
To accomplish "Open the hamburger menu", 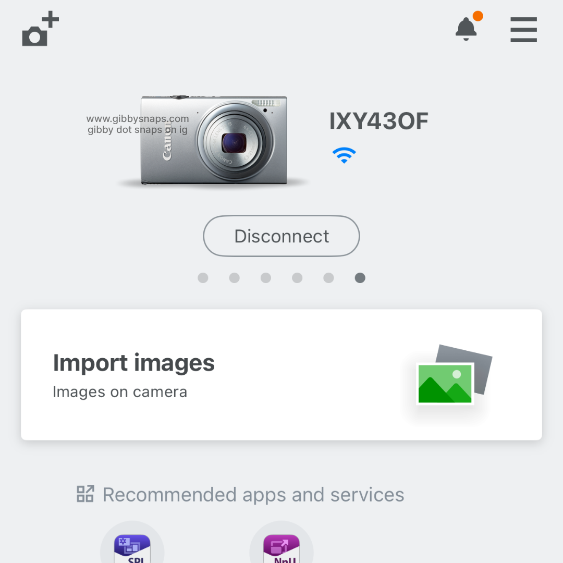I will click(x=523, y=29).
